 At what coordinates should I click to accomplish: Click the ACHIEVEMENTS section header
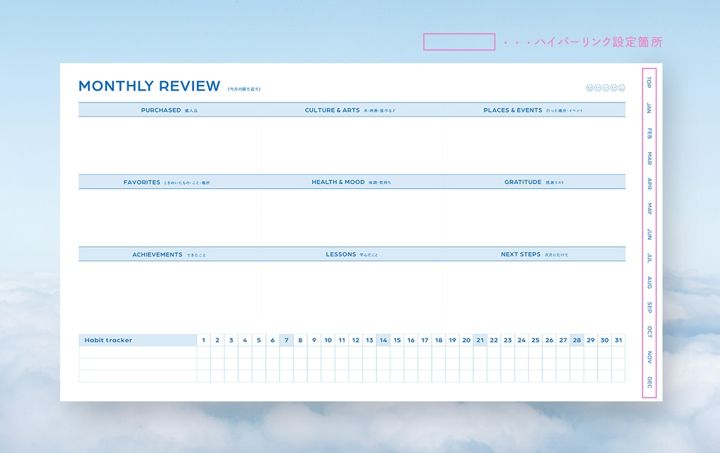(169, 254)
